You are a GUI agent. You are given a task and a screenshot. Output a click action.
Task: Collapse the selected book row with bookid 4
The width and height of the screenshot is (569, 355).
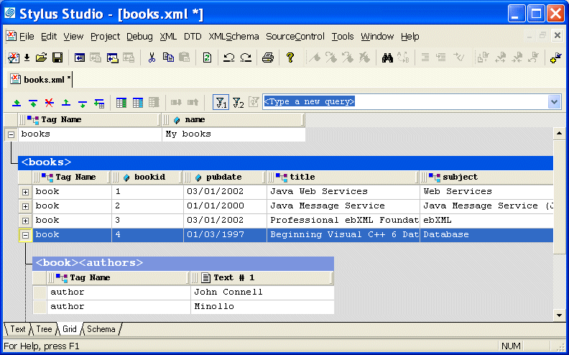[x=25, y=235]
